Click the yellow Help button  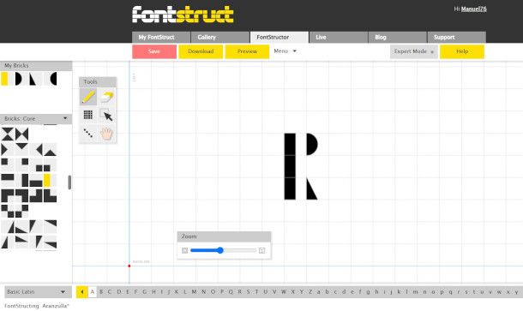462,51
